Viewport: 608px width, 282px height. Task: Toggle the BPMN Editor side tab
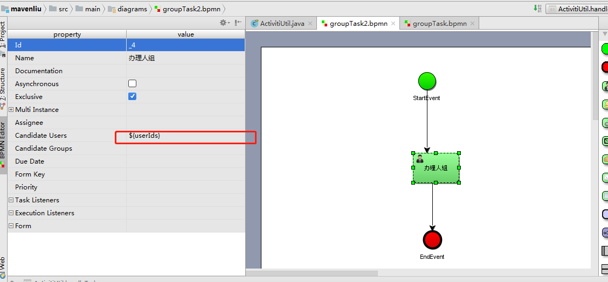pyautogui.click(x=3, y=144)
